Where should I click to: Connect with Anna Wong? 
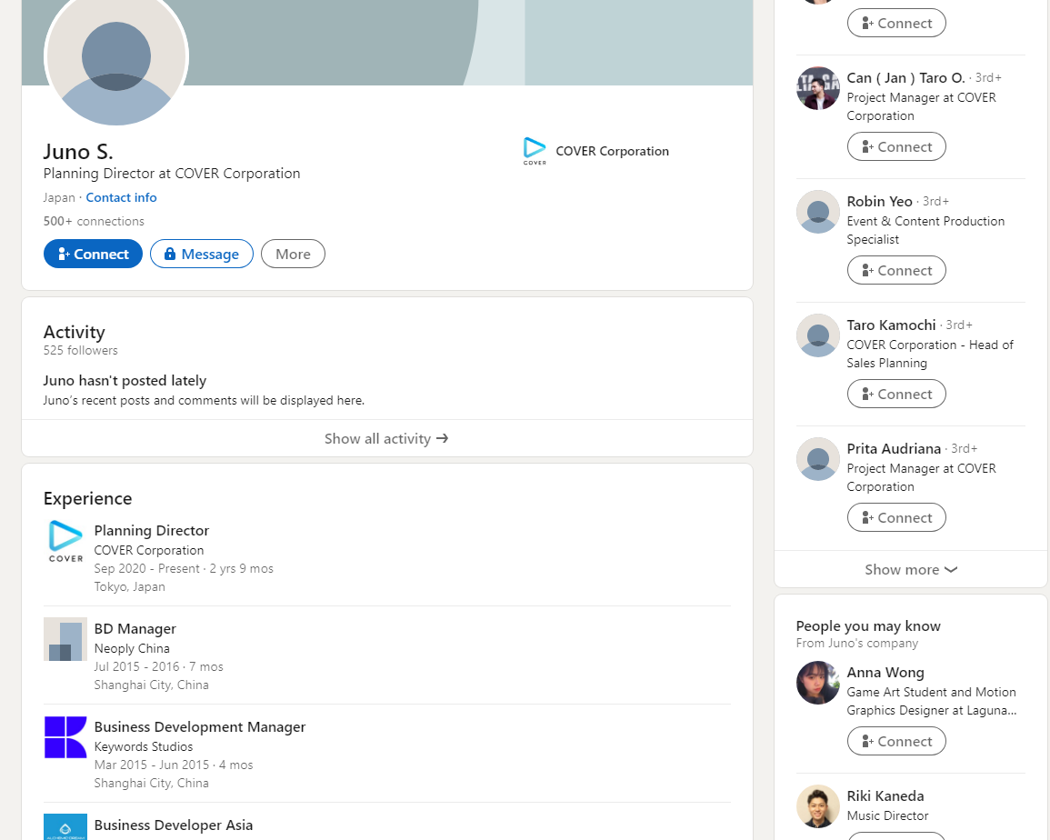coord(896,742)
